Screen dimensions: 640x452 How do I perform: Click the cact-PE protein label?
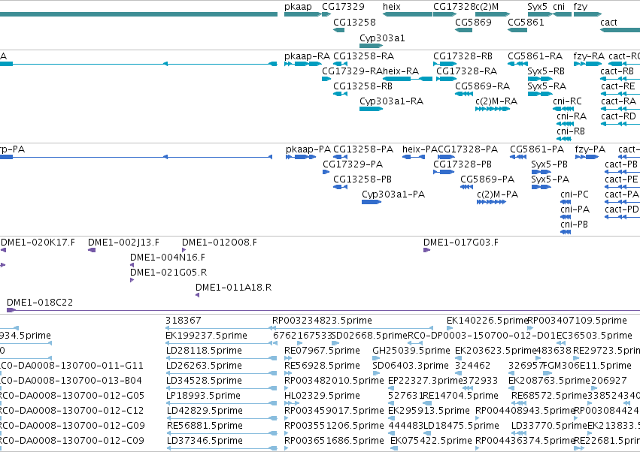[x=621, y=179]
